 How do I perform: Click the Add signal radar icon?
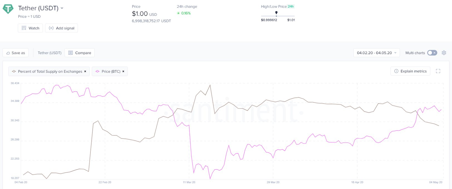click(51, 28)
